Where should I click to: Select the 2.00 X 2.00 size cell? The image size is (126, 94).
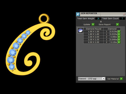[93, 37]
